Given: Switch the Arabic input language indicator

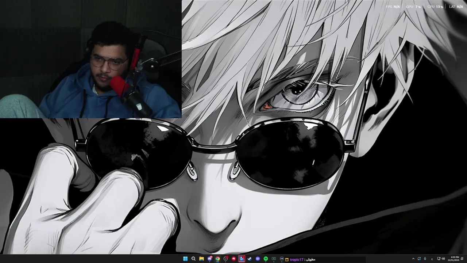Looking at the screenshot, I should coord(432,259).
